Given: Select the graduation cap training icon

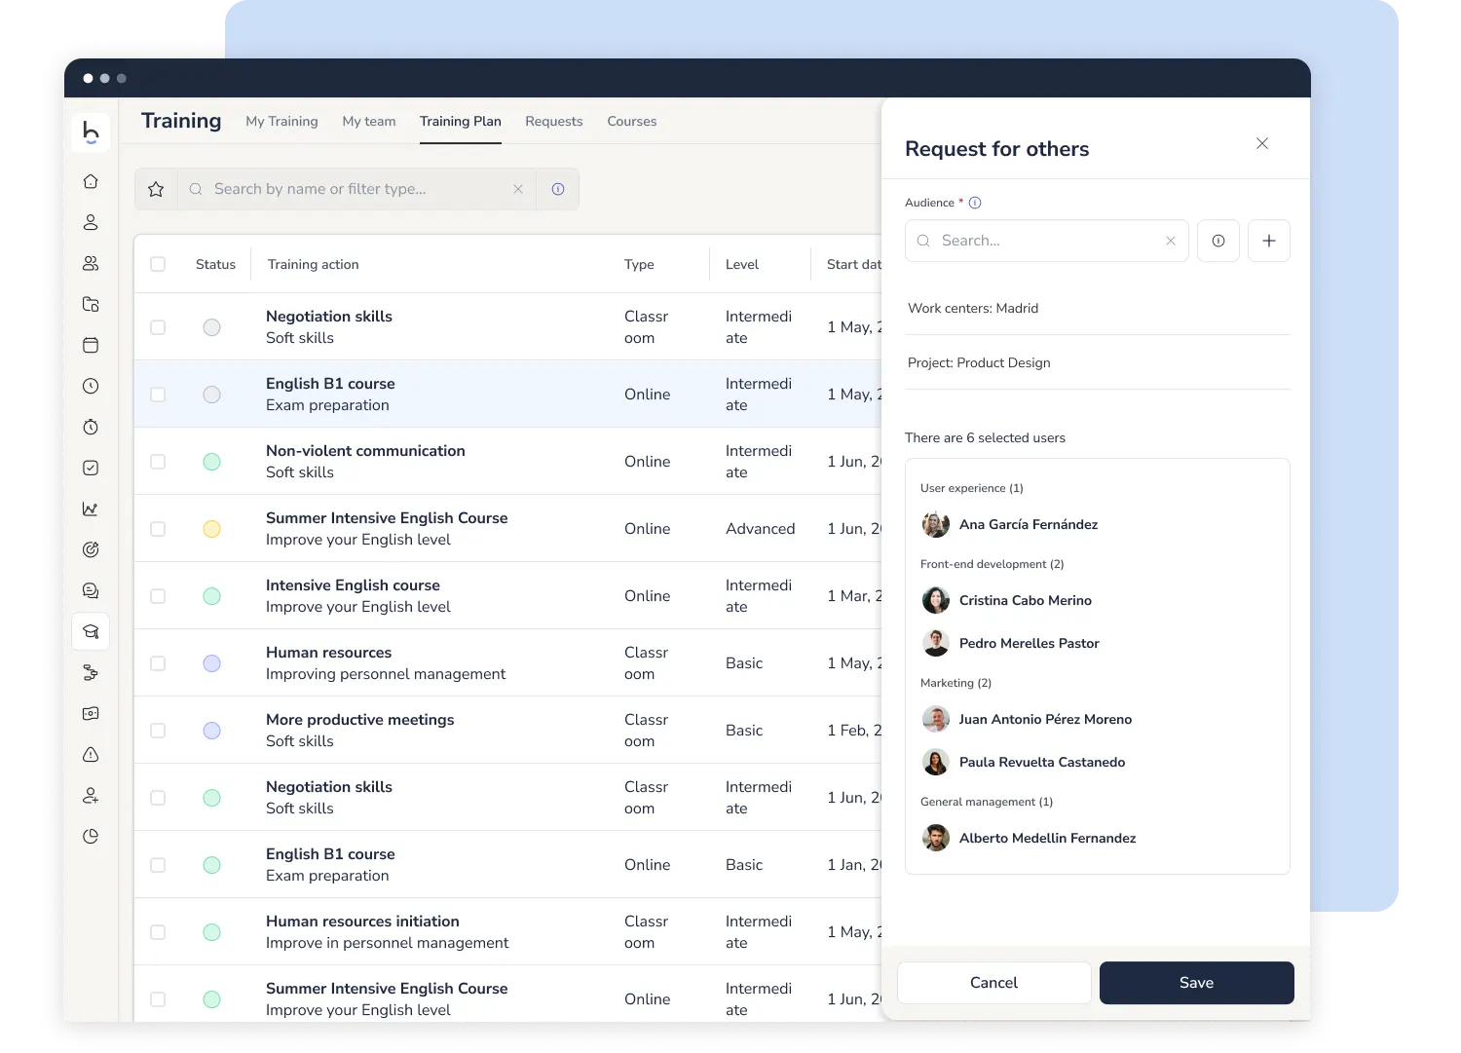Looking at the screenshot, I should pos(91,631).
